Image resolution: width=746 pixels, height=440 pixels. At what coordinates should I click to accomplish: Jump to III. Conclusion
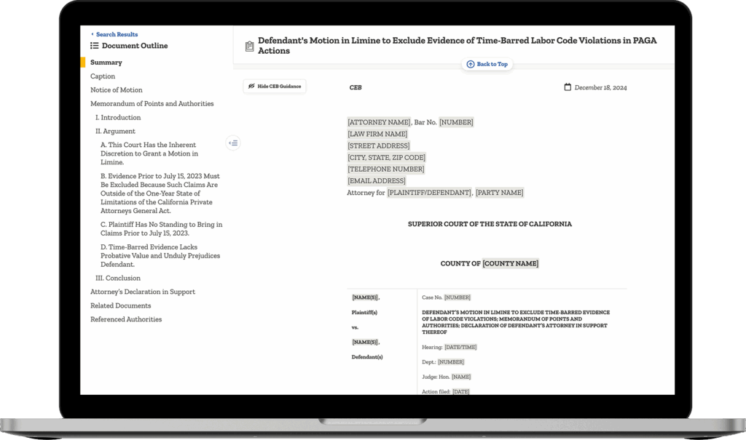(x=118, y=279)
